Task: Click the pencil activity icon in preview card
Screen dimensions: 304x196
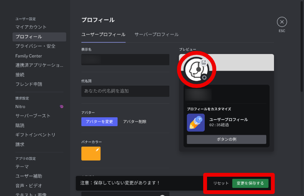Action: [x=195, y=123]
